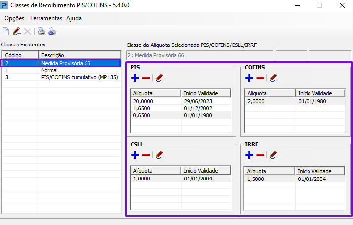This screenshot has height=225, width=353.
Task: Select PIS rate 0,6500 row
Action: [x=180, y=115]
